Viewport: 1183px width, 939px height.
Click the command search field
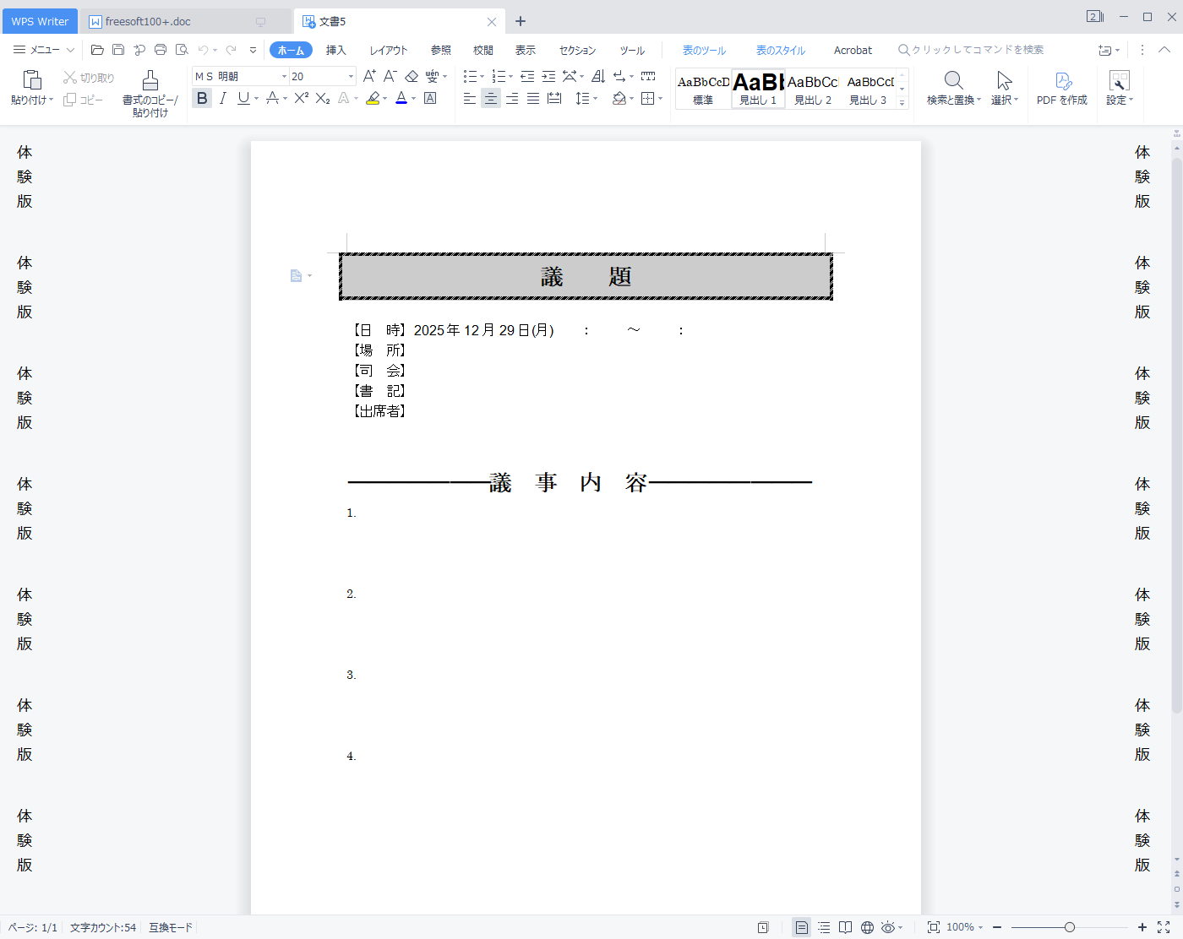coord(976,50)
